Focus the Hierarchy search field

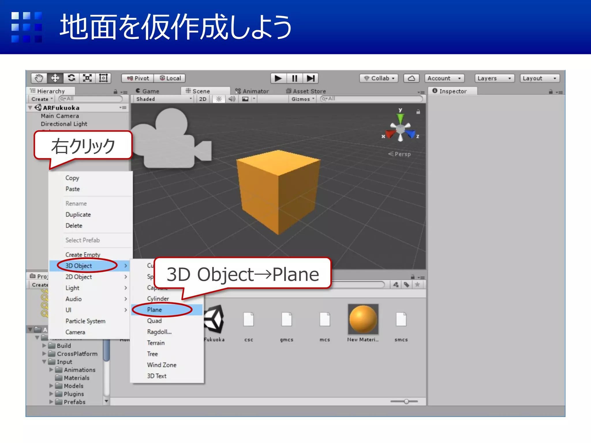pos(91,99)
